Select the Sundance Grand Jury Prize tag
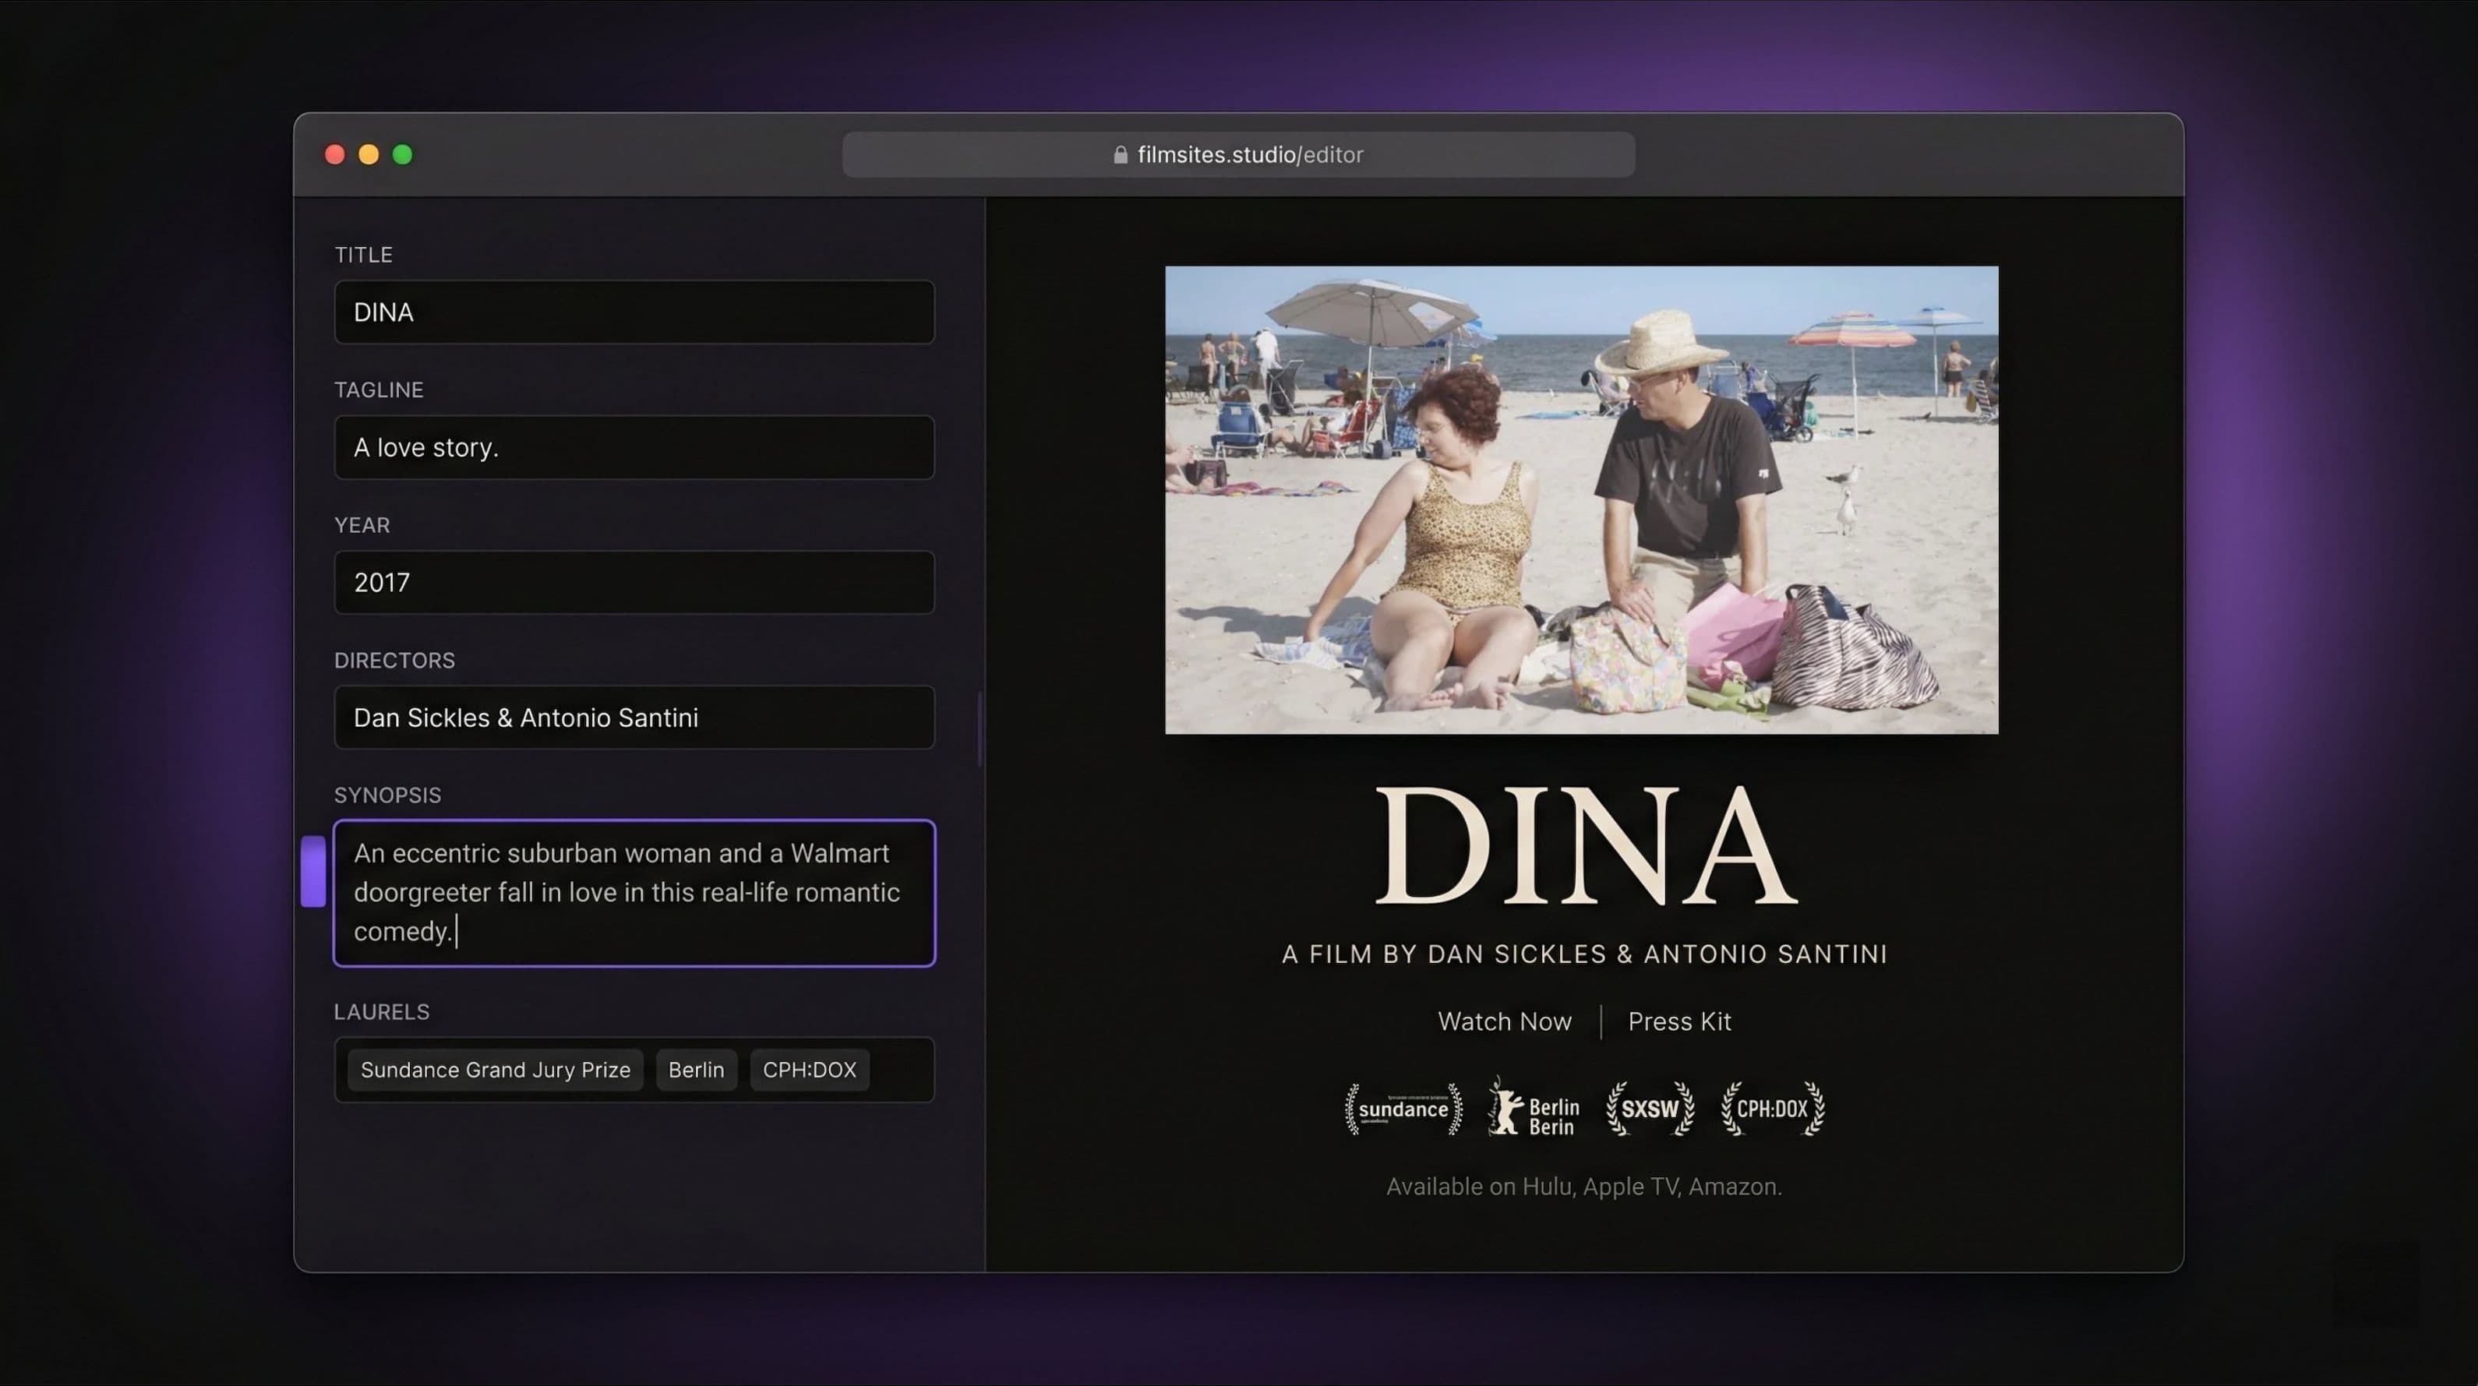 [x=496, y=1070]
